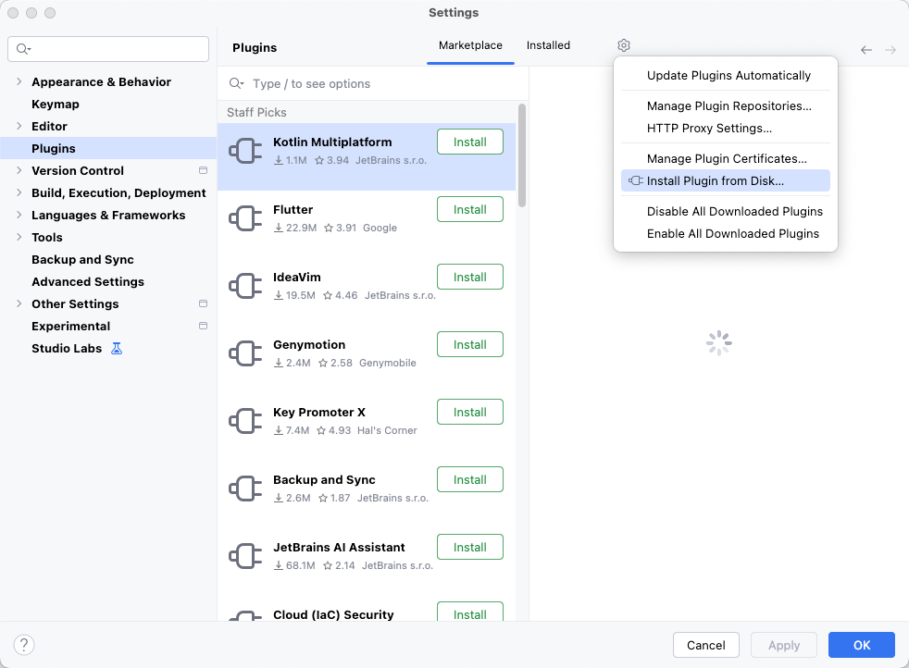
Task: Focus the plugin marketplace search field
Action: [372, 83]
